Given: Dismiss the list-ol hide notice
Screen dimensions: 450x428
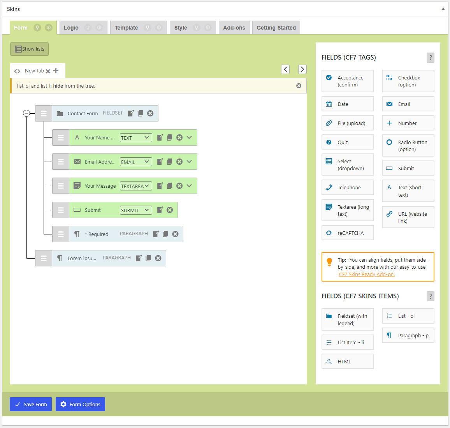Looking at the screenshot, I should point(299,86).
